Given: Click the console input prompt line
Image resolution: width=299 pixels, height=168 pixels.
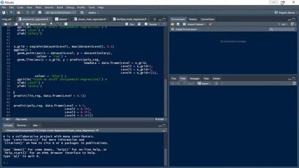Looking at the screenshot, I should click(83, 163).
